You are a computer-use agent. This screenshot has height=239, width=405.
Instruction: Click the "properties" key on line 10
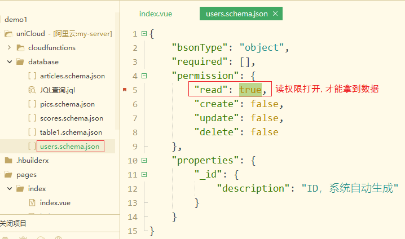pyautogui.click(x=205, y=160)
